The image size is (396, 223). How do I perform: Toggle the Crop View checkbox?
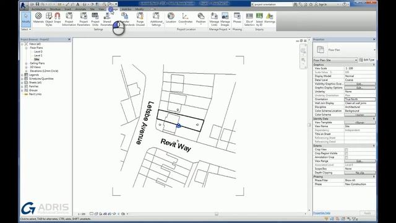click(x=346, y=150)
